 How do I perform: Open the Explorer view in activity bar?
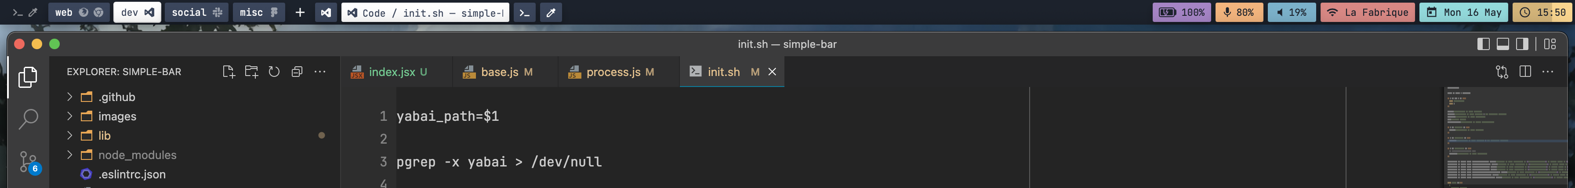[x=28, y=77]
